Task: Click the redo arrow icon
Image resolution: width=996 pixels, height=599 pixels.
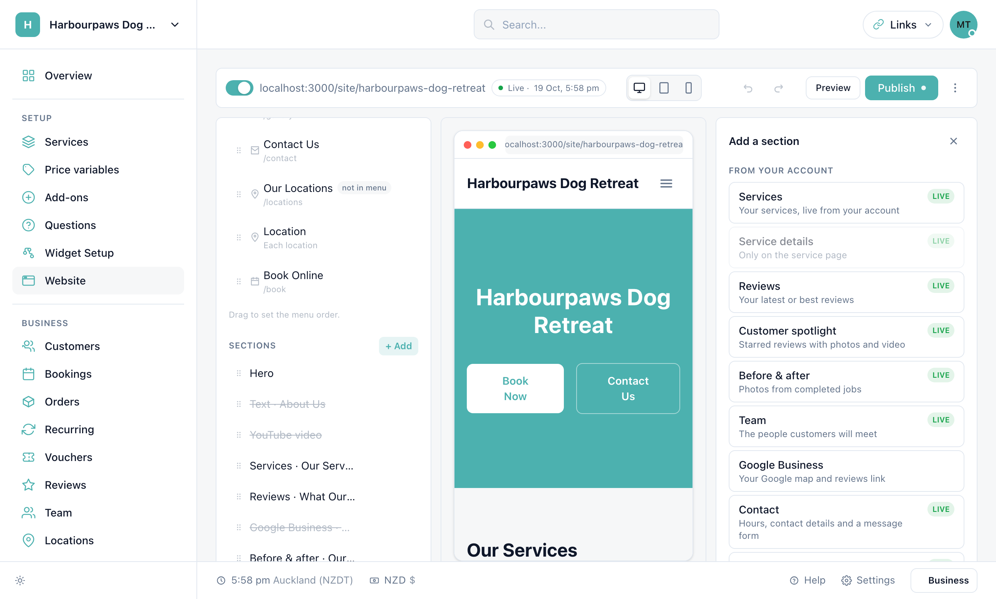Action: (x=779, y=88)
